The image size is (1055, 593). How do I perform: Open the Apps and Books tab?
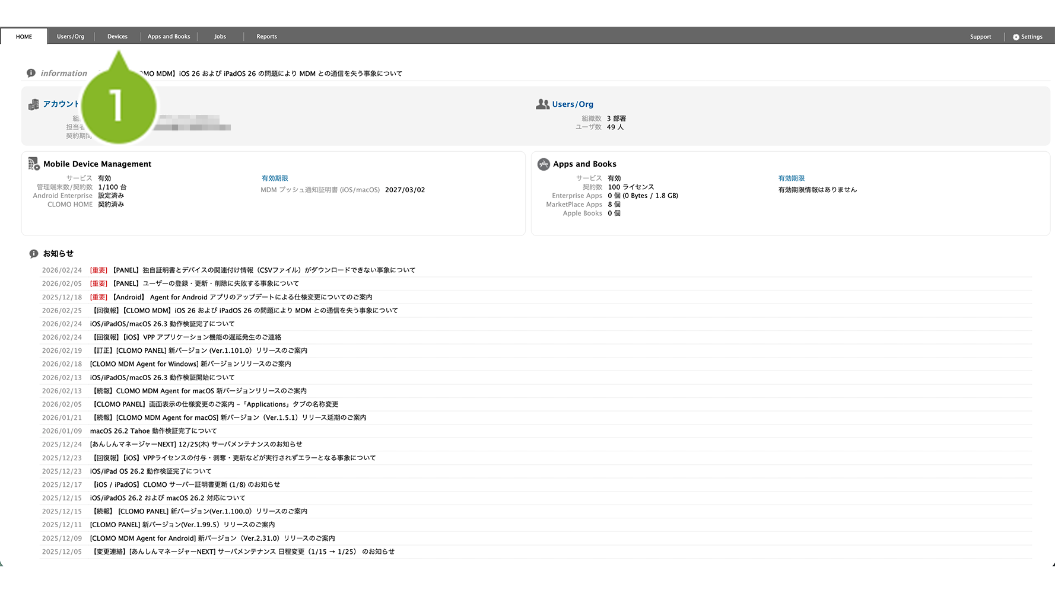pyautogui.click(x=169, y=37)
